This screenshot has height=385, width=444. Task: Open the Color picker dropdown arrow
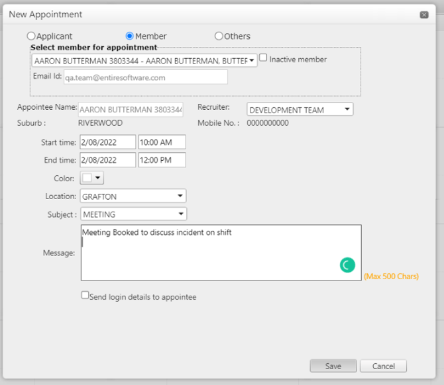coord(97,178)
